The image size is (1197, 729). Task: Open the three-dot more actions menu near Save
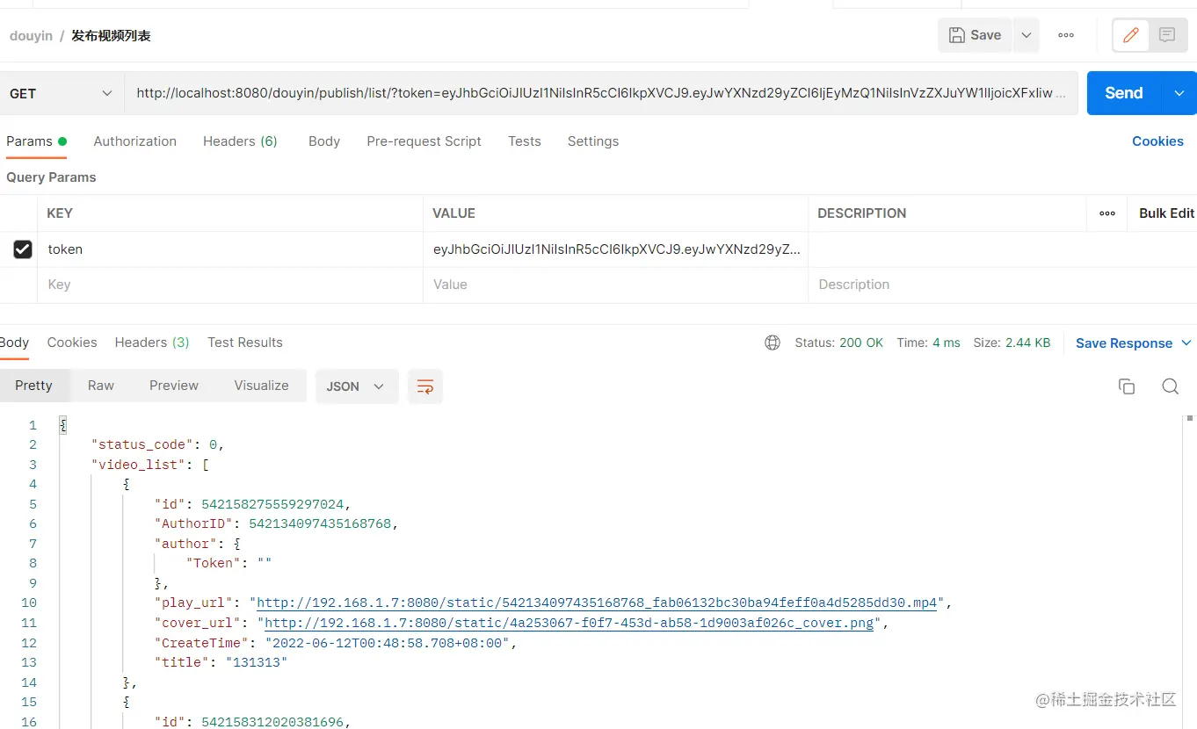pyautogui.click(x=1066, y=35)
